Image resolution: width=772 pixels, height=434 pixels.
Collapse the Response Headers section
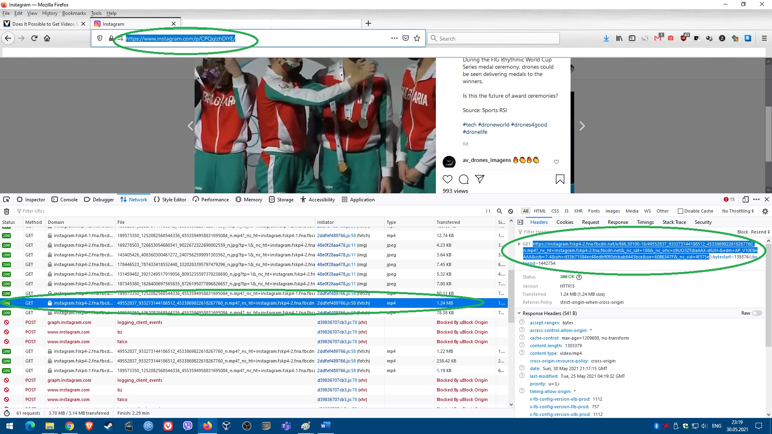519,313
